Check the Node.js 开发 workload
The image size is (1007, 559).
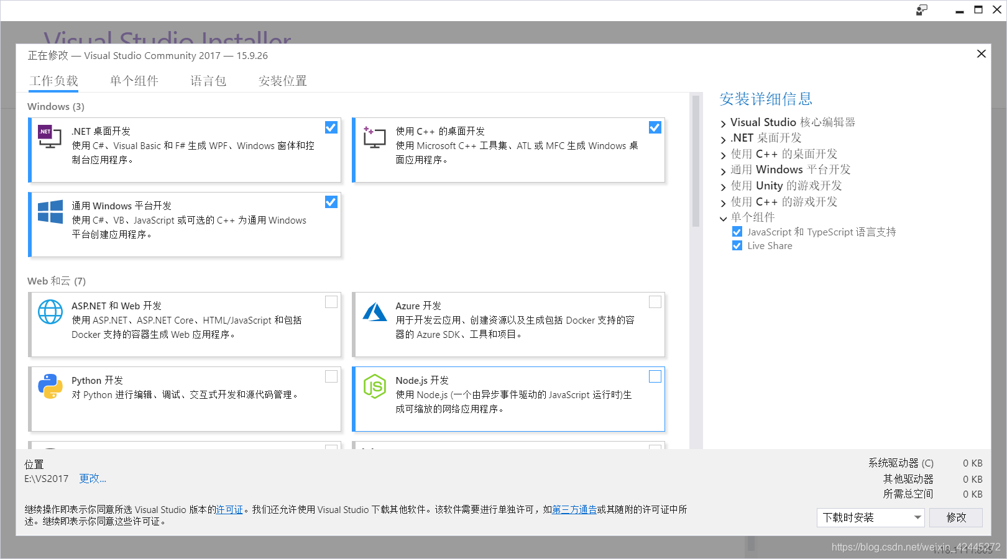[655, 376]
